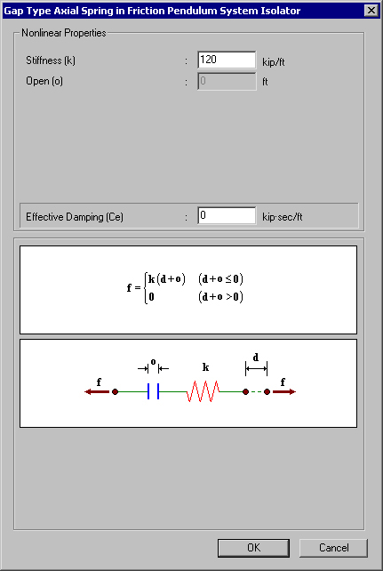Click the Stiffness (k) input field
The height and width of the screenshot is (571, 383).
[x=227, y=60]
